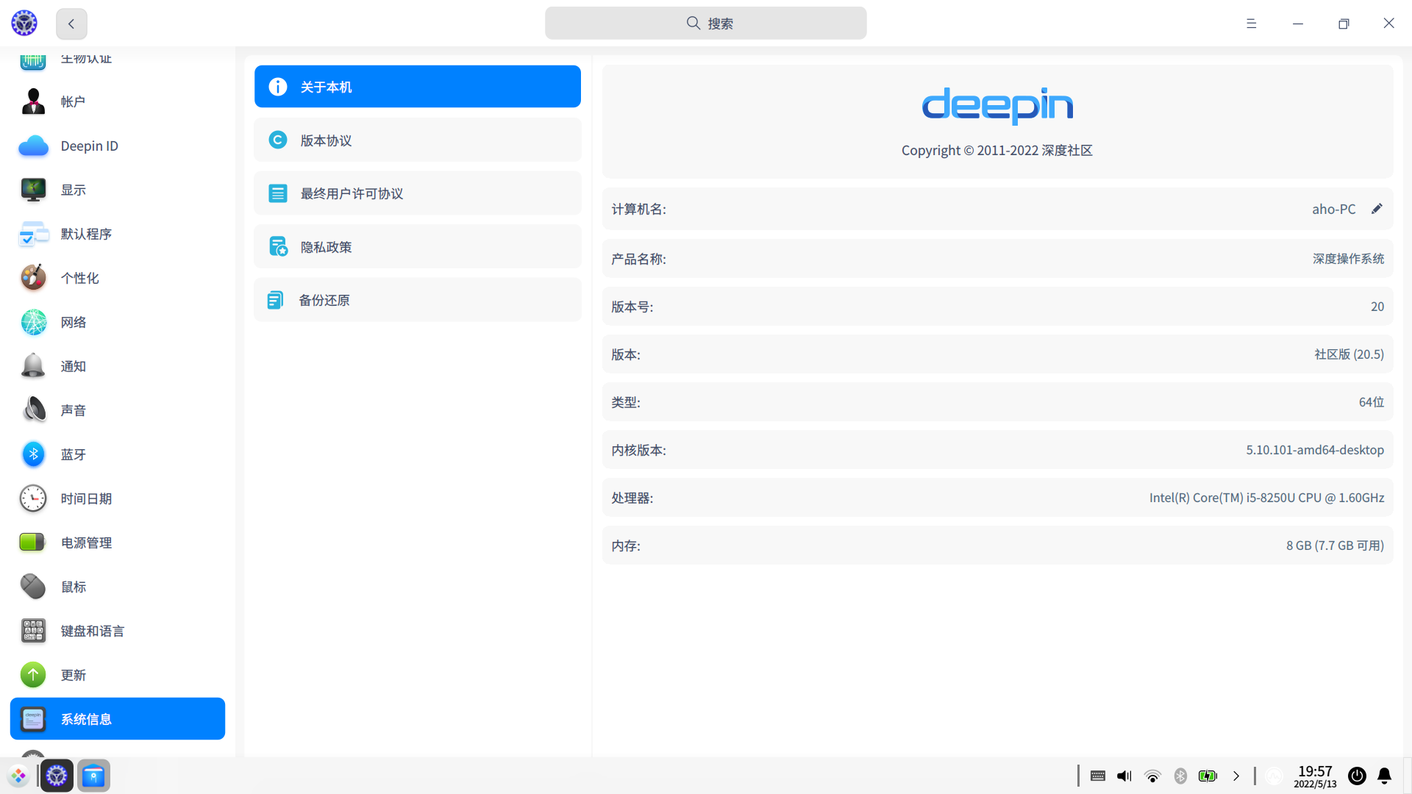Open Bluetooth (蓝牙) settings in sidebar
Image resolution: width=1412 pixels, height=794 pixels.
(72, 454)
